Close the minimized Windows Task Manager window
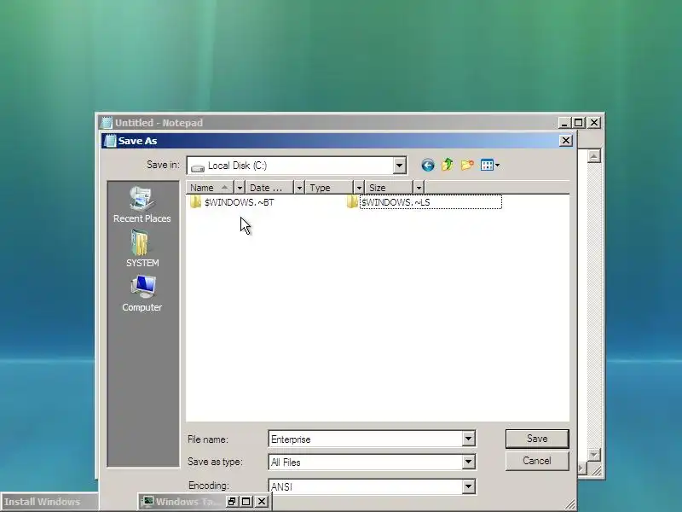This screenshot has height=512, width=682. coord(262,502)
